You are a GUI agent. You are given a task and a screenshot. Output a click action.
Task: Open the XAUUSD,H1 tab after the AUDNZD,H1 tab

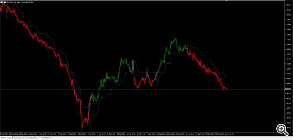click(x=46, y=138)
